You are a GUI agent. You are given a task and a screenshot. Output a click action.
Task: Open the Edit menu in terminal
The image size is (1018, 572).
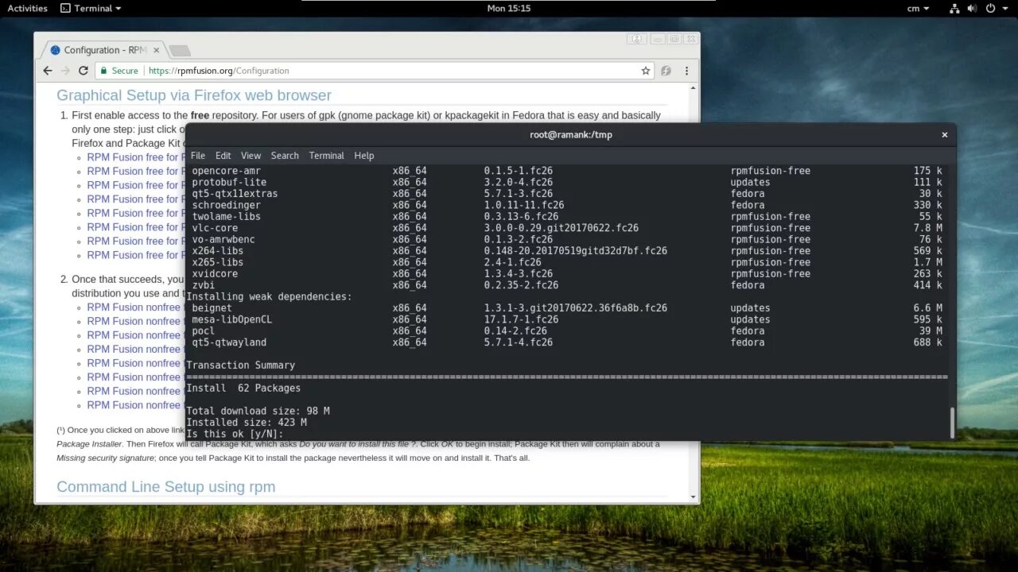click(223, 156)
